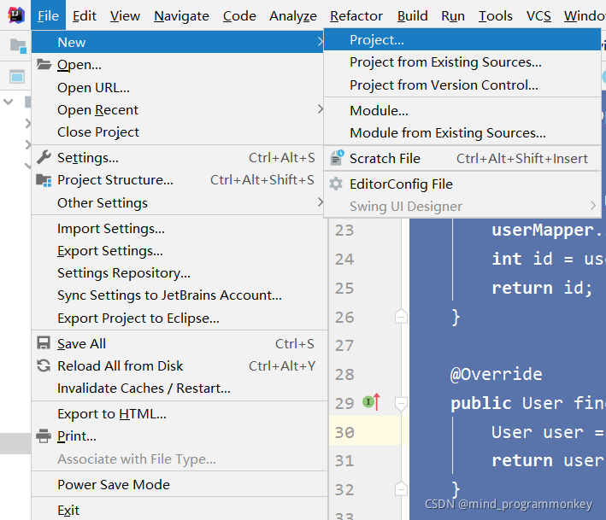Click the Reload All from Disk icon

click(44, 365)
